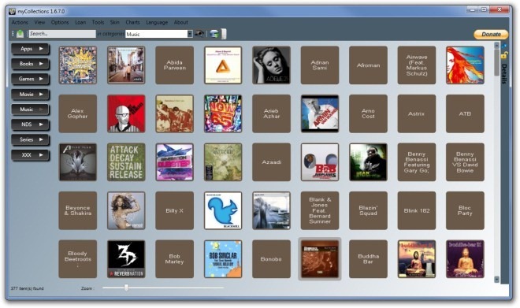Click inside the Search input field
Viewport: 520px width, 308px height.
tap(62, 34)
